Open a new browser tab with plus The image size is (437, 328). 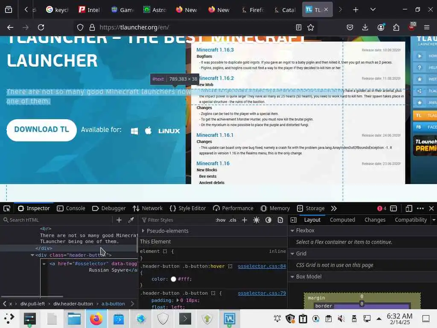pos(355,10)
